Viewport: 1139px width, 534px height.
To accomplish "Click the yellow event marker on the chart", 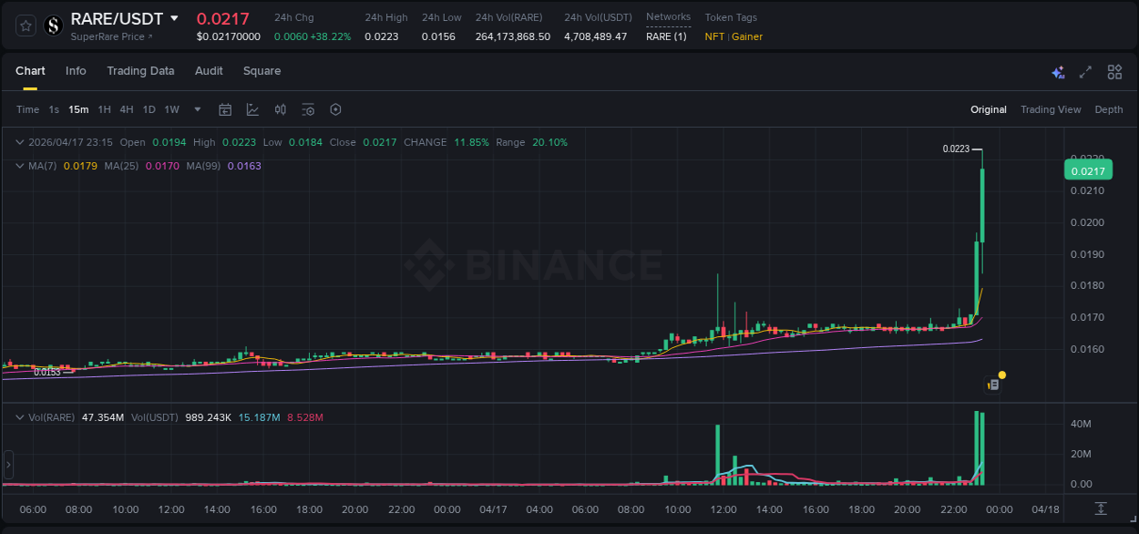I will point(1001,375).
